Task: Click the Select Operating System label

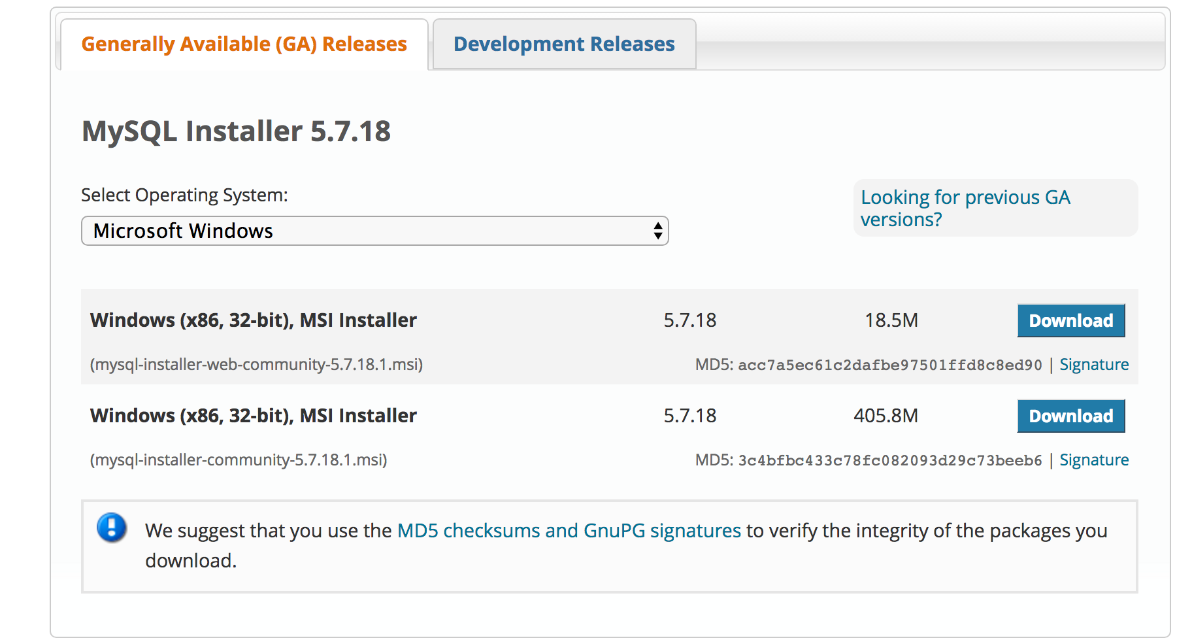Action: (x=184, y=195)
